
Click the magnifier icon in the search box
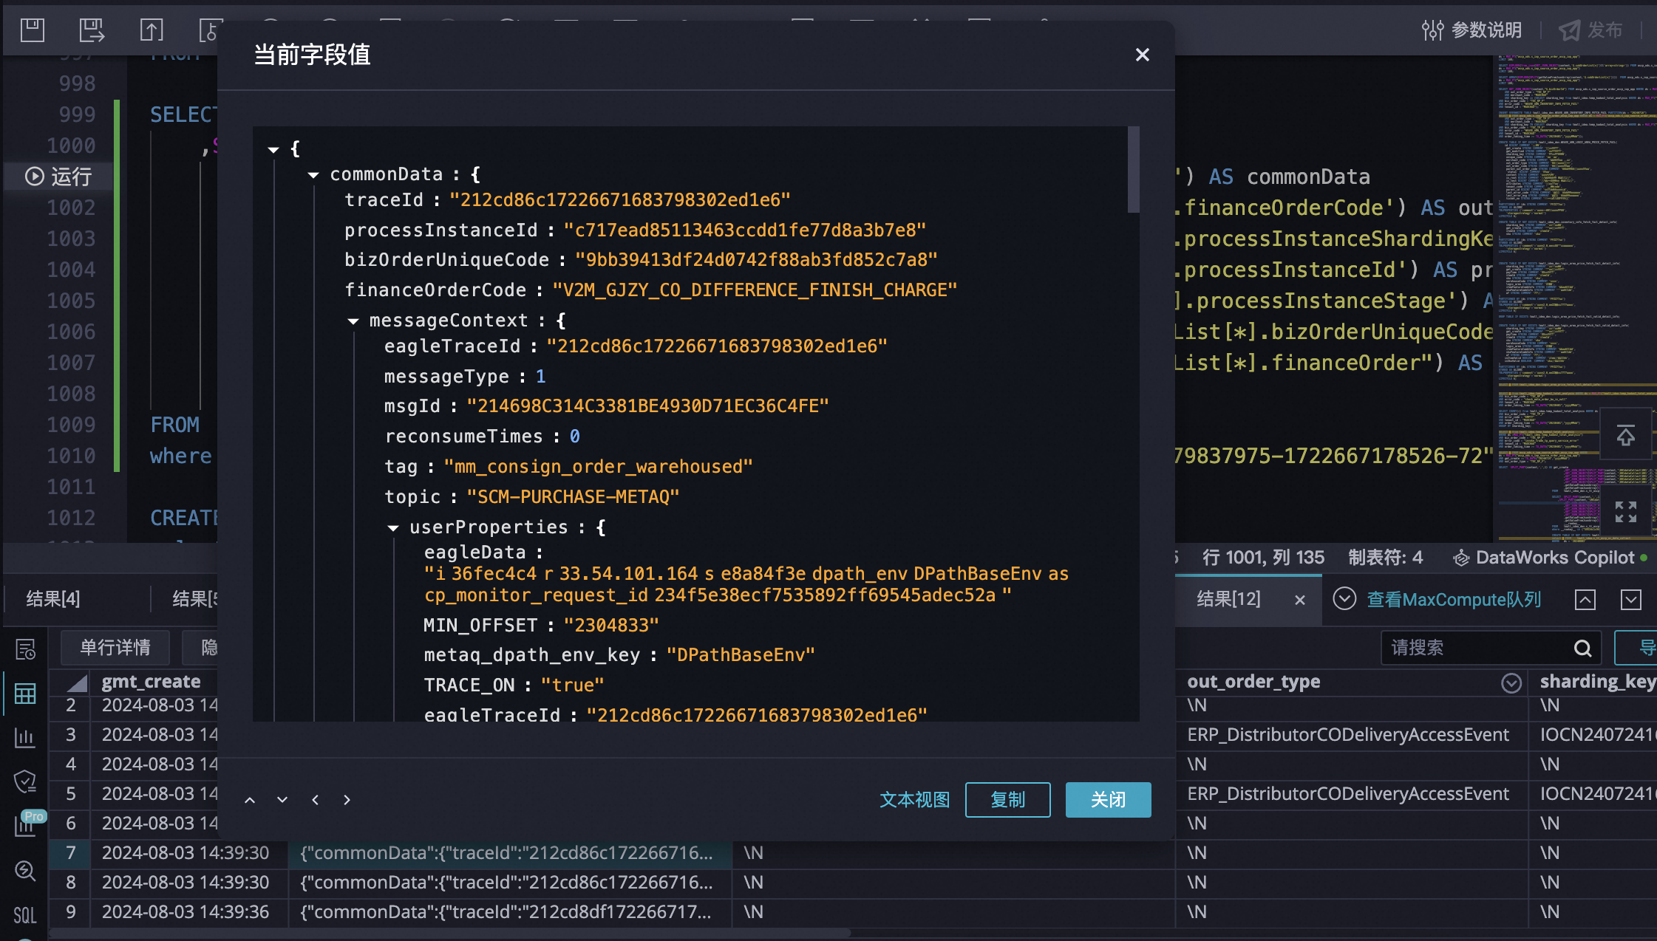(x=1582, y=648)
